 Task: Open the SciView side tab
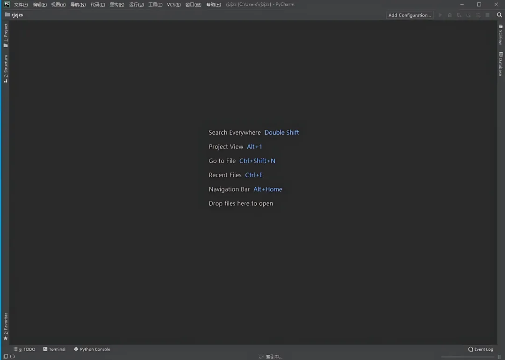500,35
